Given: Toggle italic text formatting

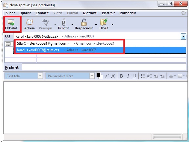Looking at the screenshot, I should click(x=128, y=76).
